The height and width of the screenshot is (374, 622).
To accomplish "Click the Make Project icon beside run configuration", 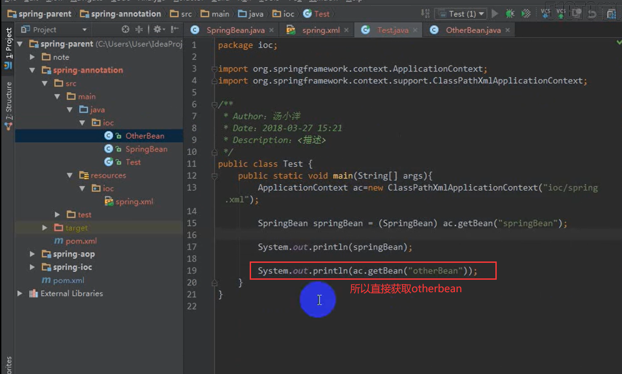I will pos(425,14).
